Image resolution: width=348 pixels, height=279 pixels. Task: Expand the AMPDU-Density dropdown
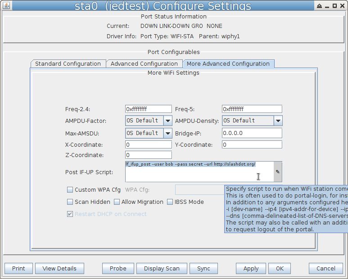(278, 121)
